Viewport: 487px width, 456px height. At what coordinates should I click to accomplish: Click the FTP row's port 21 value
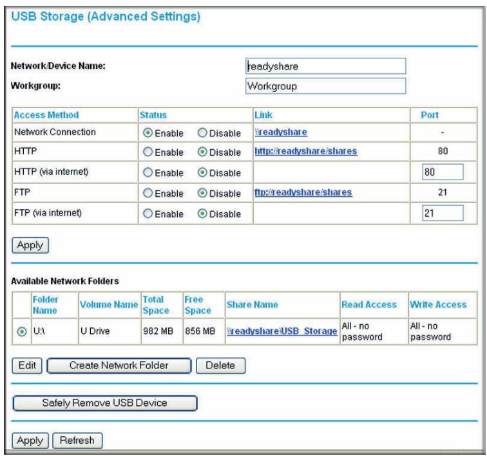pos(443,192)
